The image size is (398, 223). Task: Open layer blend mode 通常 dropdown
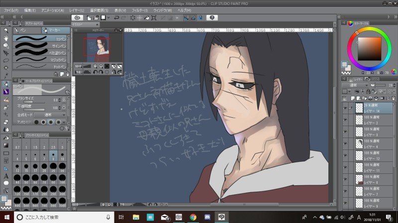point(355,85)
